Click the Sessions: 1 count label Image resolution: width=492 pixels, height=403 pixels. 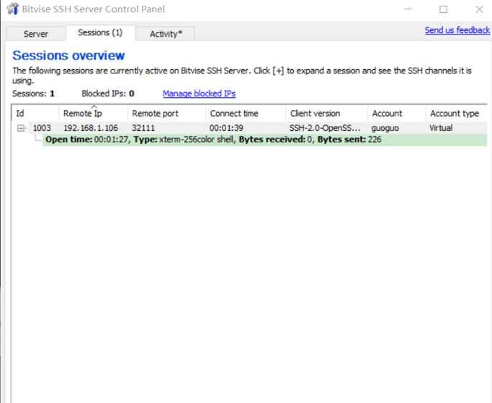[33, 94]
